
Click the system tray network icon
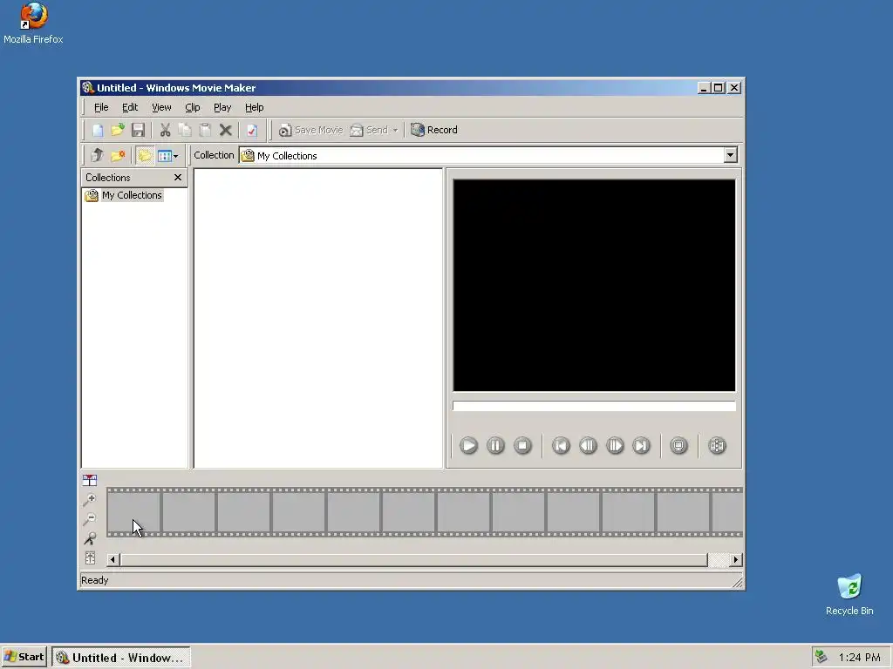821,657
